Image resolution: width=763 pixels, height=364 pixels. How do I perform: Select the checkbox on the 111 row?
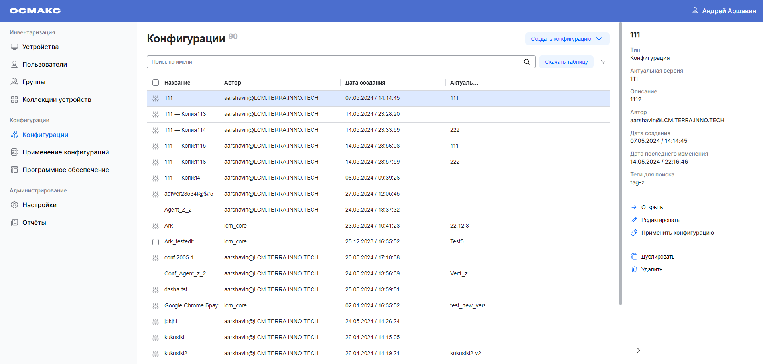click(155, 98)
